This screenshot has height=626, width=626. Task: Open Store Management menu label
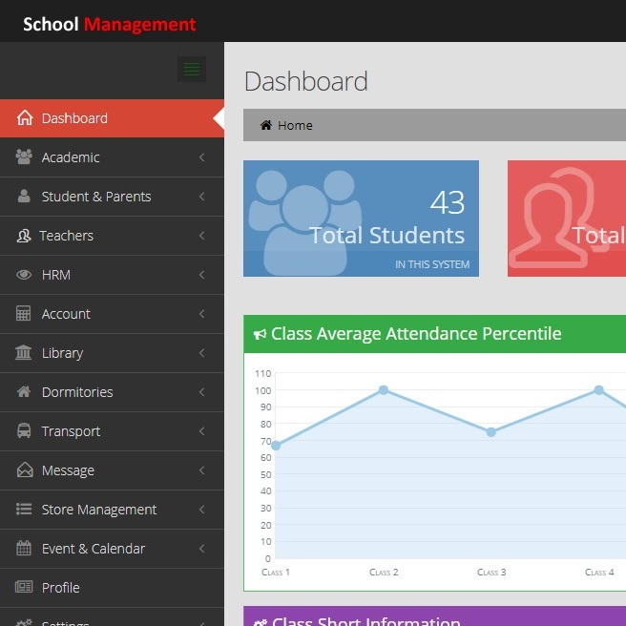99,510
